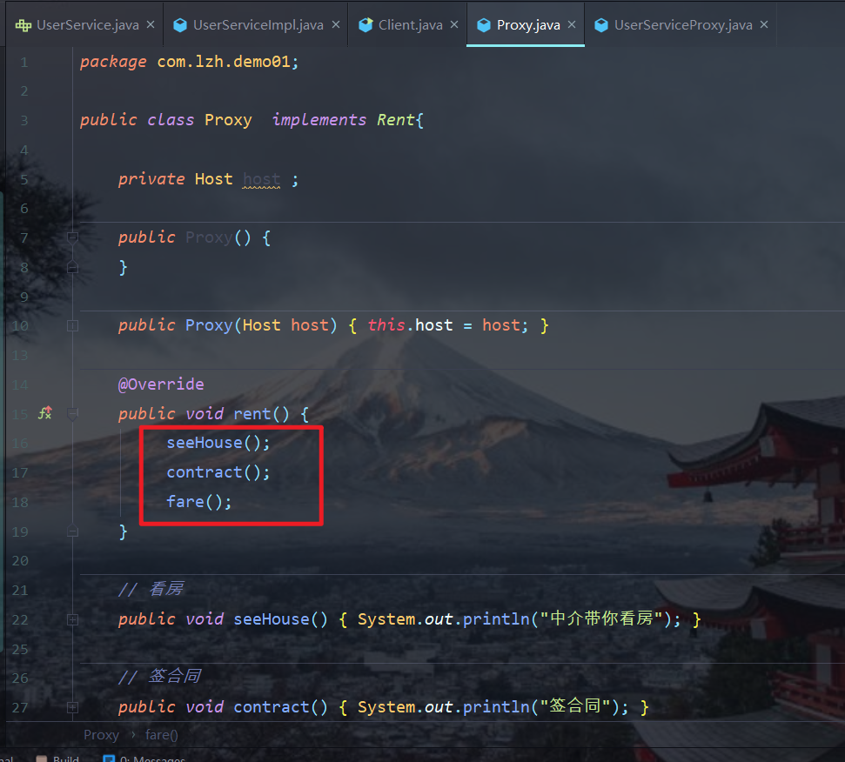Click the Proxy breadcrumb
845x762 pixels.
pos(101,735)
